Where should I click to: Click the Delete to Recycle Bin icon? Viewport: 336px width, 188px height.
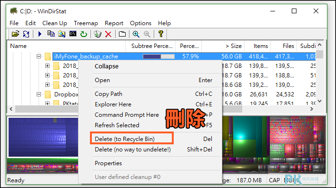tap(98, 34)
